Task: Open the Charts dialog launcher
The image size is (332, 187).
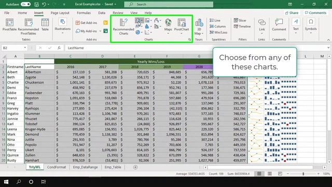Action: point(189,39)
